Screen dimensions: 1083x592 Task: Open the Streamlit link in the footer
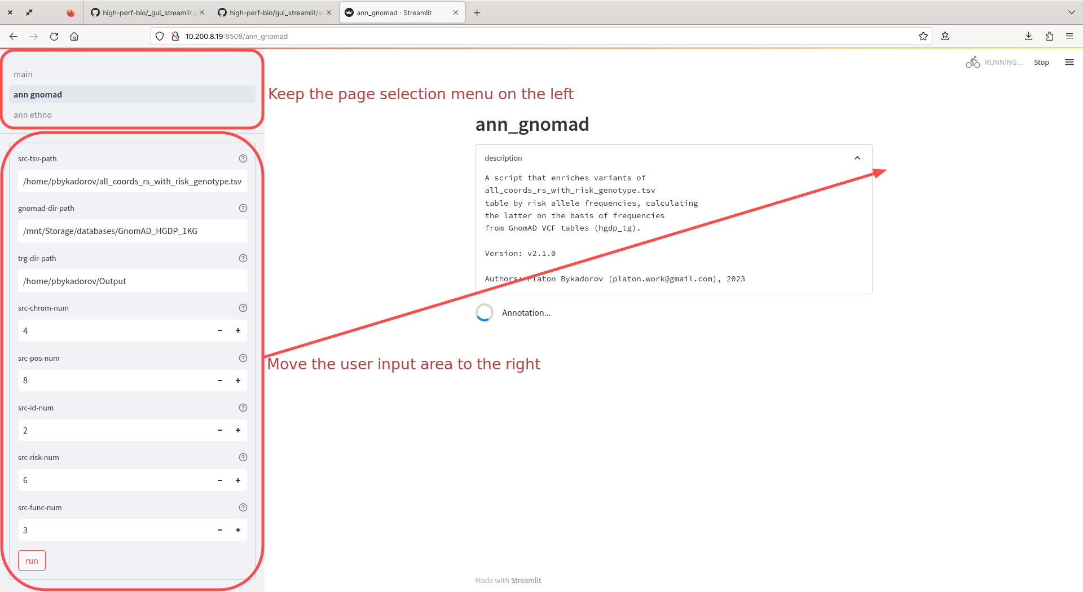click(x=526, y=580)
